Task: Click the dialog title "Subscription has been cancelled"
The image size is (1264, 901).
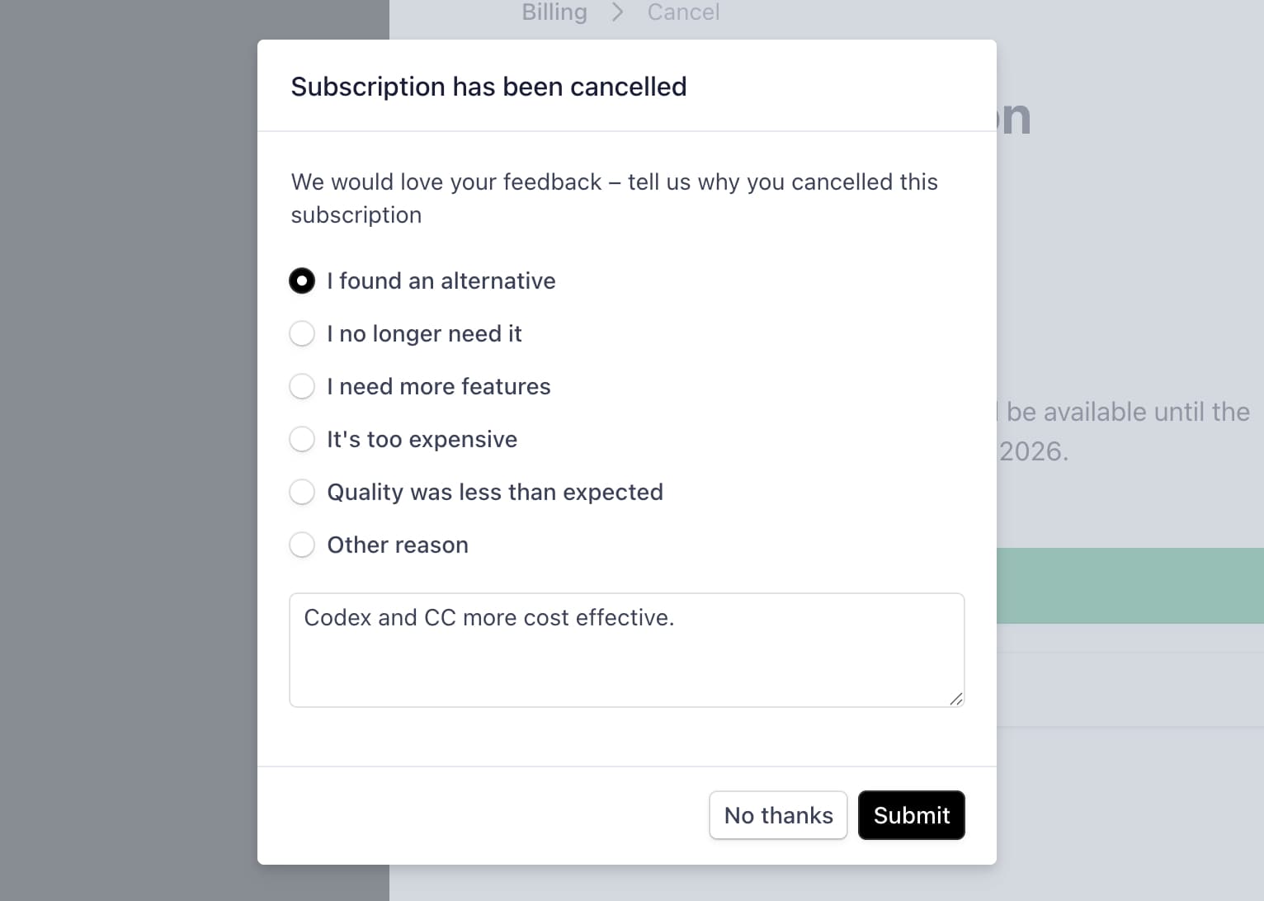Action: point(488,87)
